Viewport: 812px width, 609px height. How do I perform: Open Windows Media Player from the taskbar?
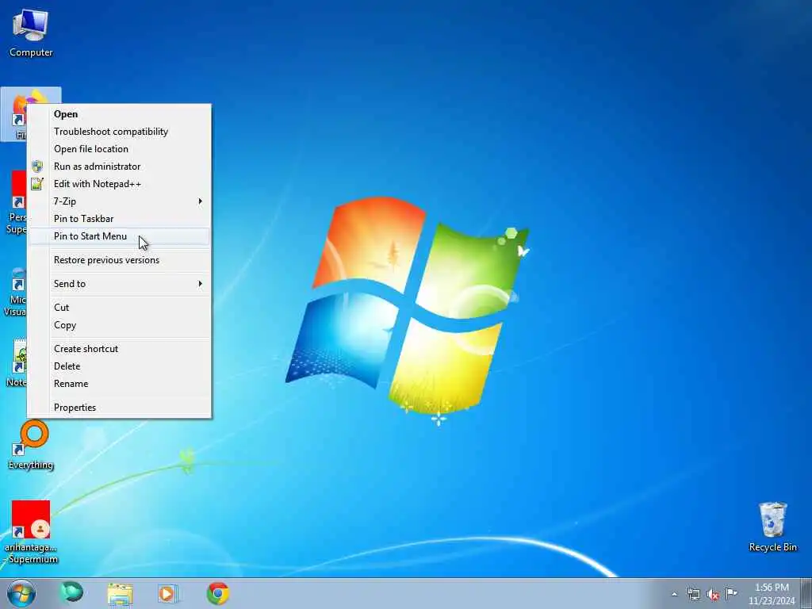pos(168,593)
